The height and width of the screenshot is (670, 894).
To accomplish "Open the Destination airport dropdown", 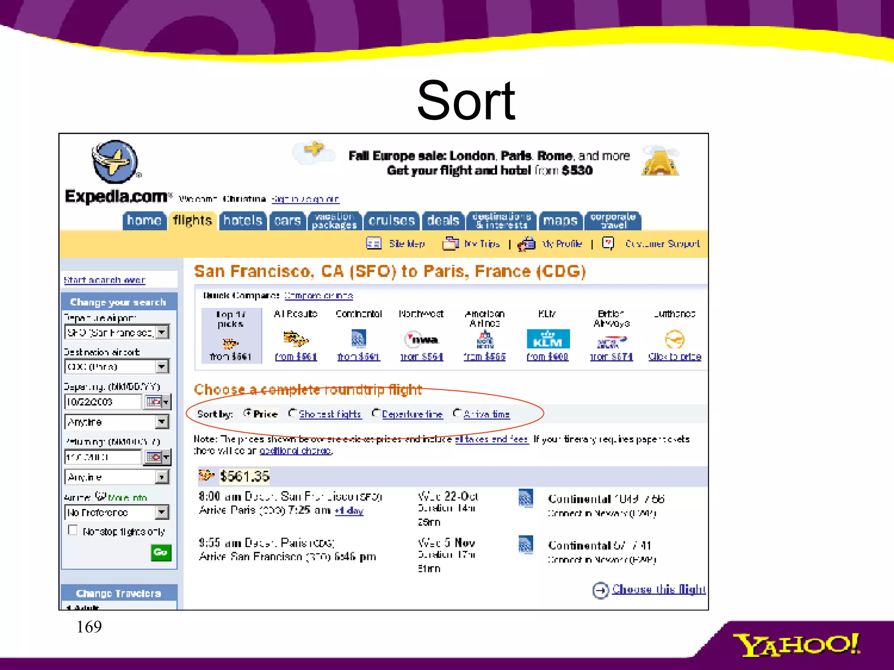I will 162,366.
